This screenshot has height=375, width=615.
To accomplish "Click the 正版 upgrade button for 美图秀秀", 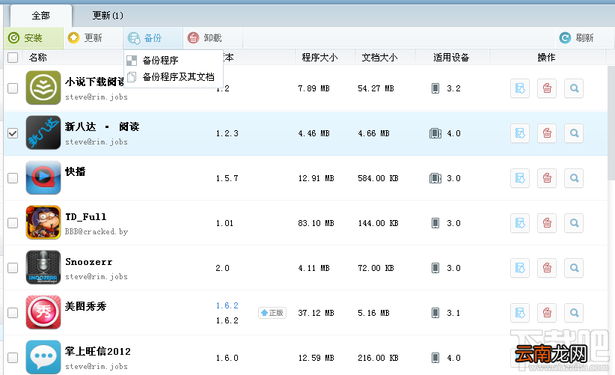I will pos(272,313).
